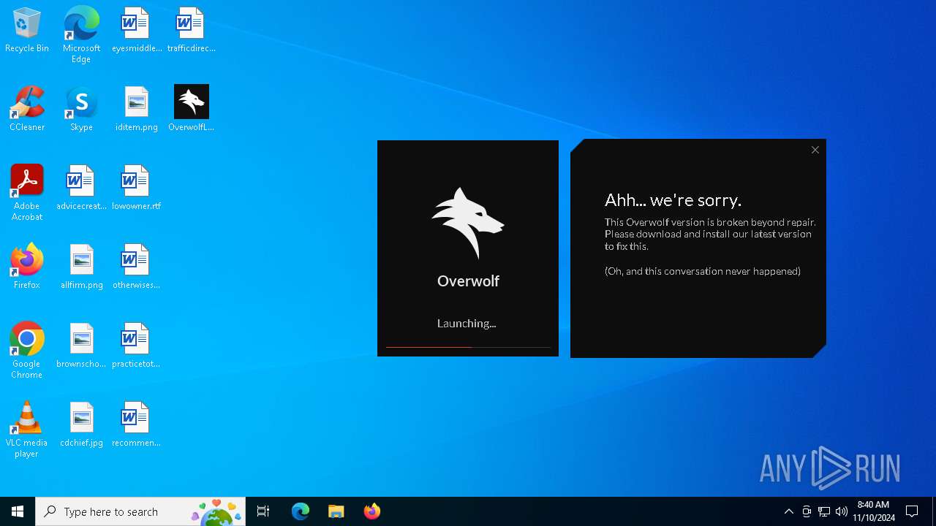Select the lowowner.rtf file icon
The image size is (936, 526).
point(136,188)
